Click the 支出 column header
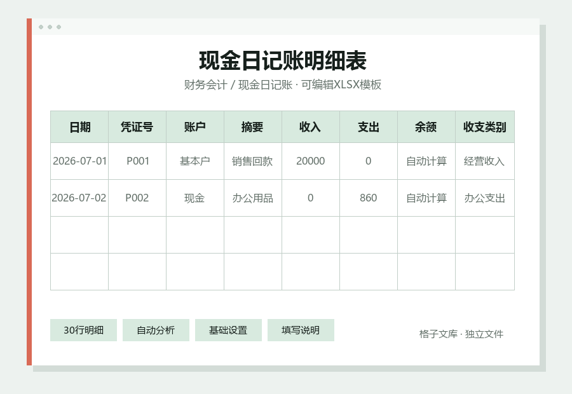This screenshot has width=572, height=394. click(369, 127)
